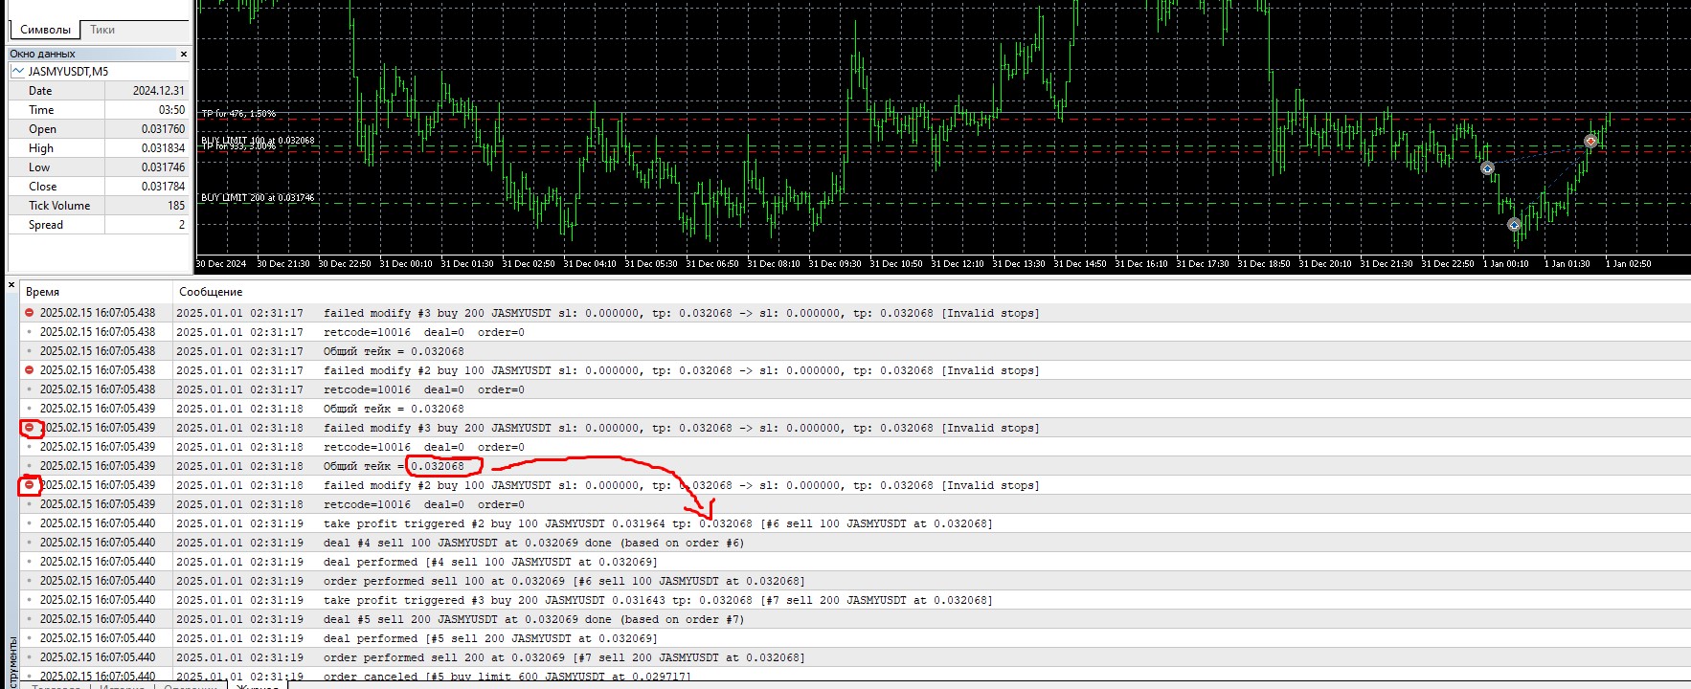Select the Spread row in data window
Screen dimensions: 1691x689
point(100,225)
